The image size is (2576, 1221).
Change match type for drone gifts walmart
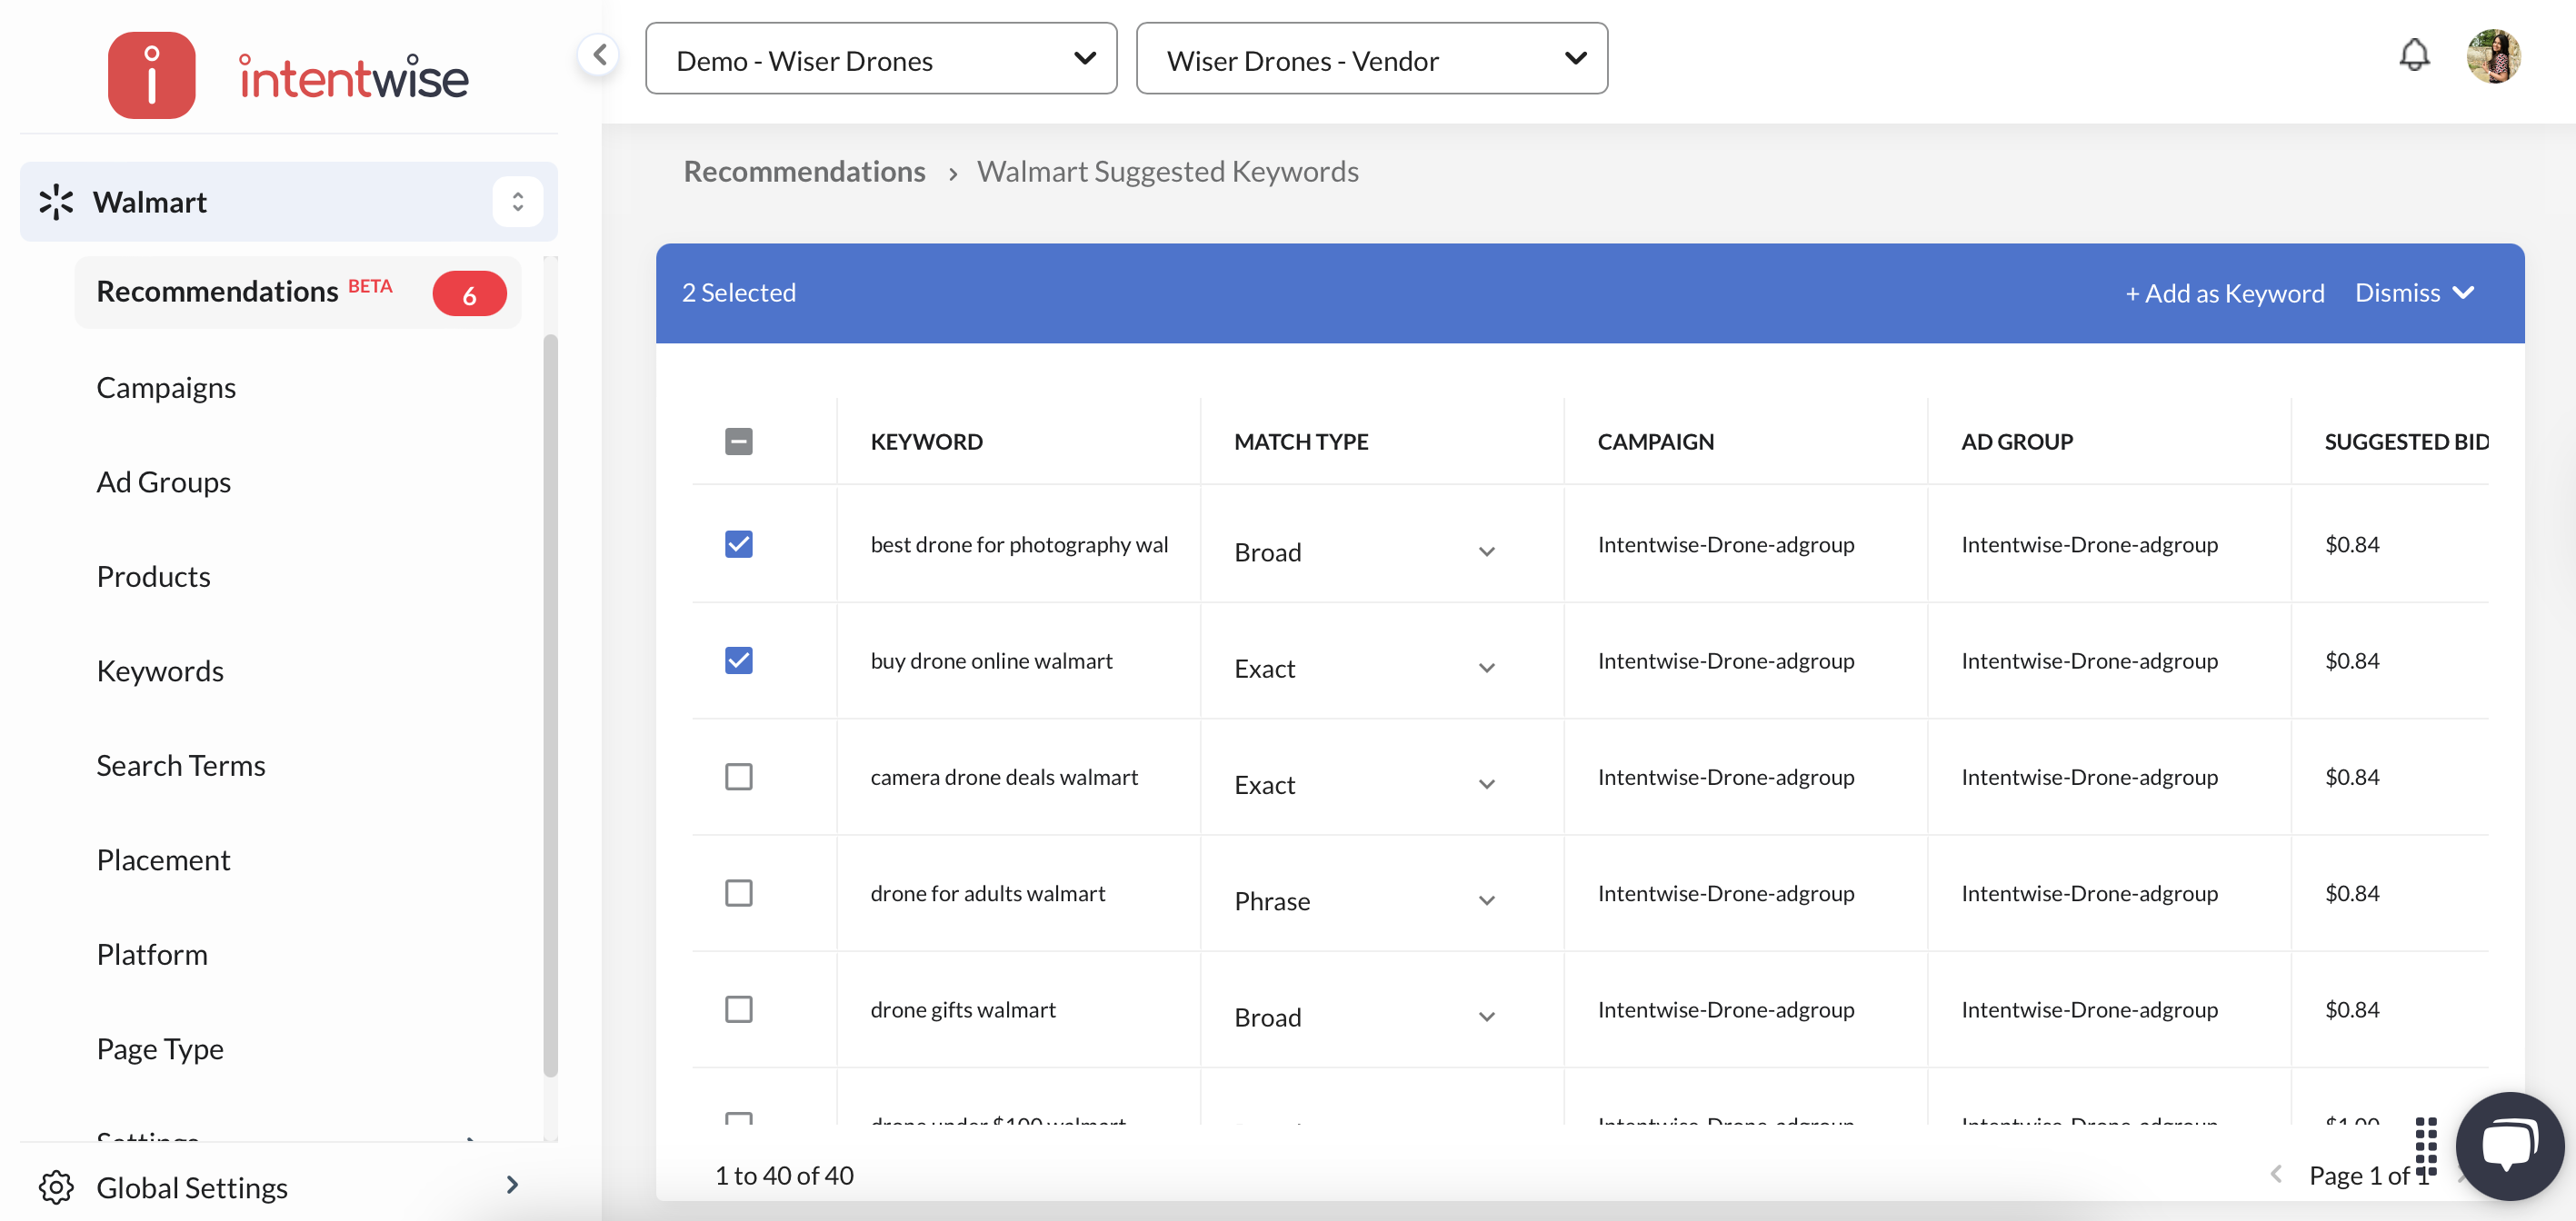tap(1365, 1017)
